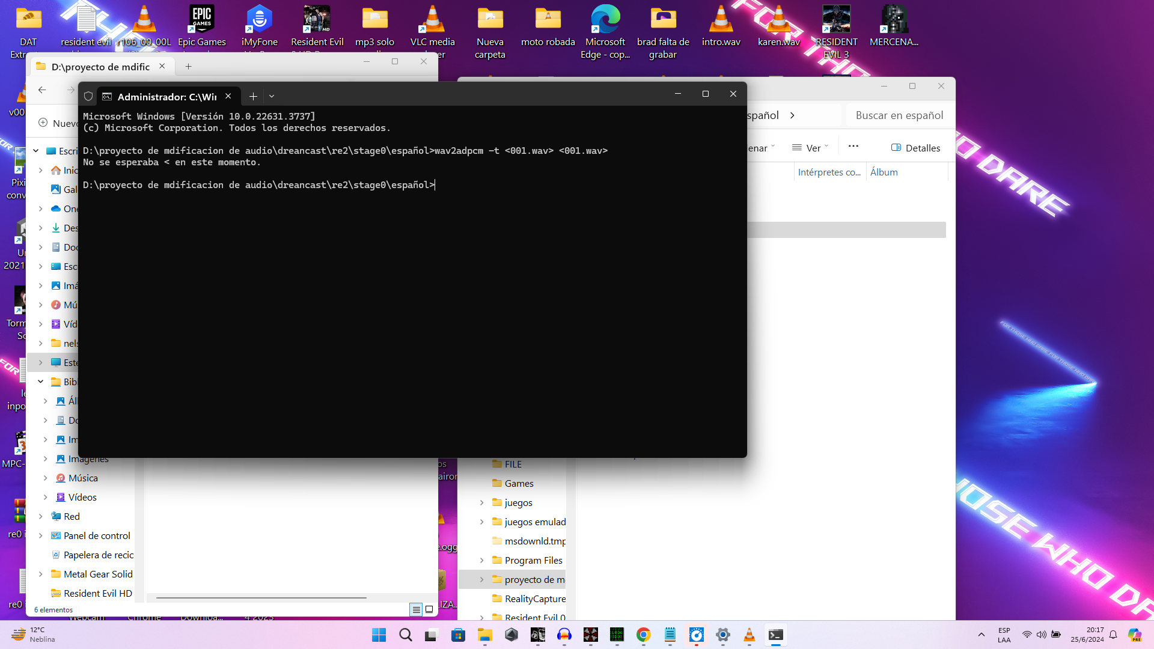The image size is (1154, 649).
Task: Select msdownld.tmp folder in right tree
Action: point(529,541)
